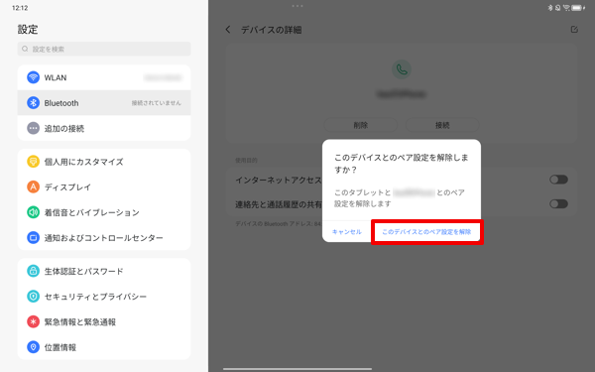Screen dimensions: 595x372
Task: Click the 設定 heading
Action: click(28, 29)
